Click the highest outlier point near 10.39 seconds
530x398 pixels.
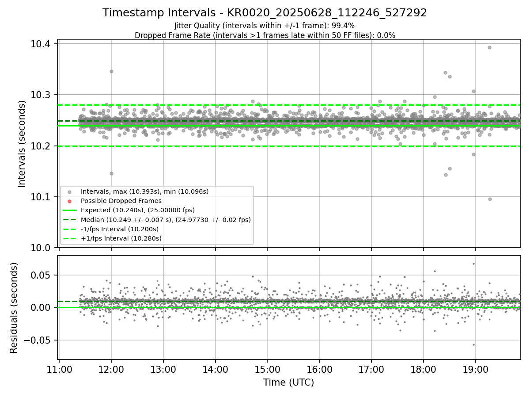489,47
